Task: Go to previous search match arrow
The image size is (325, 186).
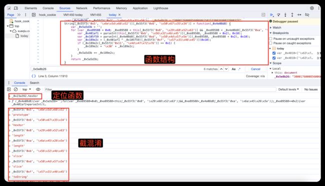Action: coord(221,69)
